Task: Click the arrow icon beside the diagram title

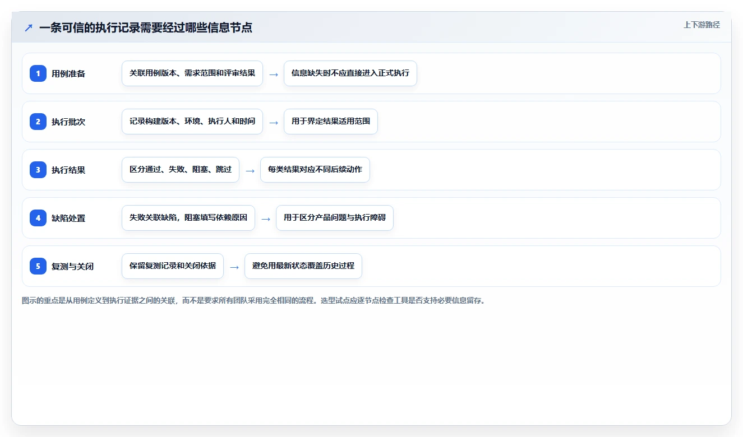Action: click(x=29, y=27)
